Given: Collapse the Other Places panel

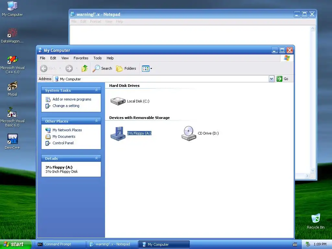Looking at the screenshot, I should pos(96,121).
